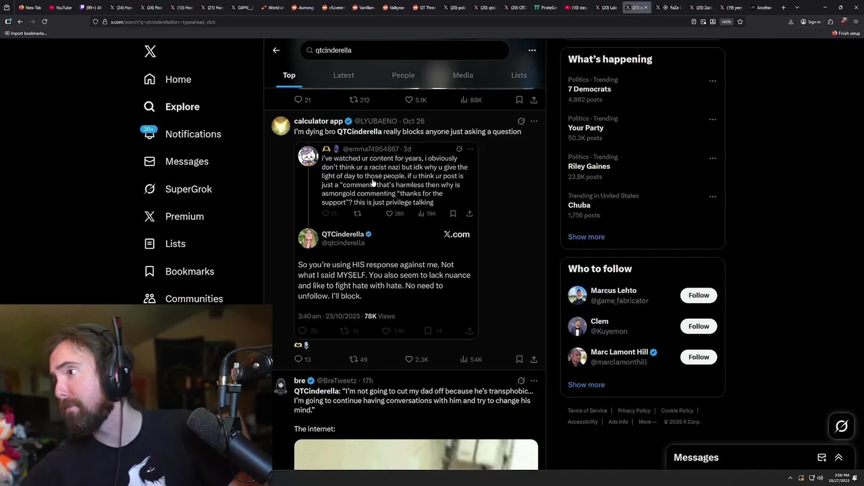
Task: Reload the page in browser toolbar
Action: (45, 22)
